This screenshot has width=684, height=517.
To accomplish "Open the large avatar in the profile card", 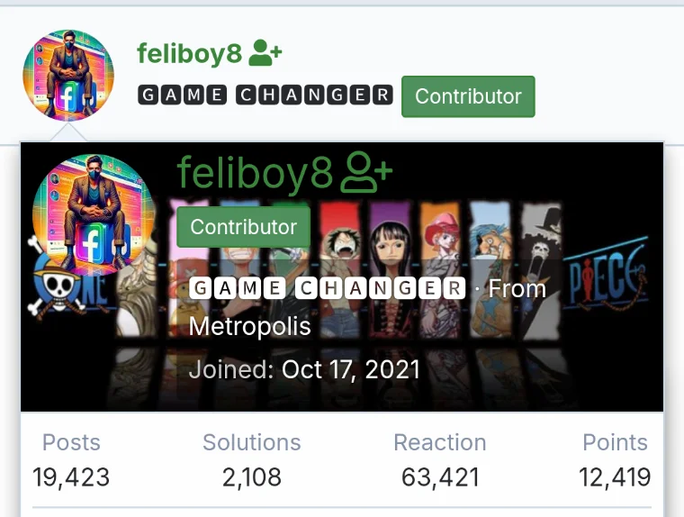I will click(x=94, y=215).
